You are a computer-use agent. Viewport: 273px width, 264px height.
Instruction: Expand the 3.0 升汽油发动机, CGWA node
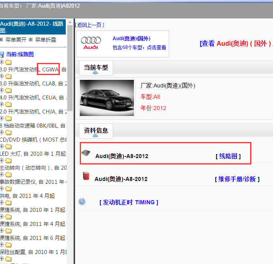tap(1, 62)
